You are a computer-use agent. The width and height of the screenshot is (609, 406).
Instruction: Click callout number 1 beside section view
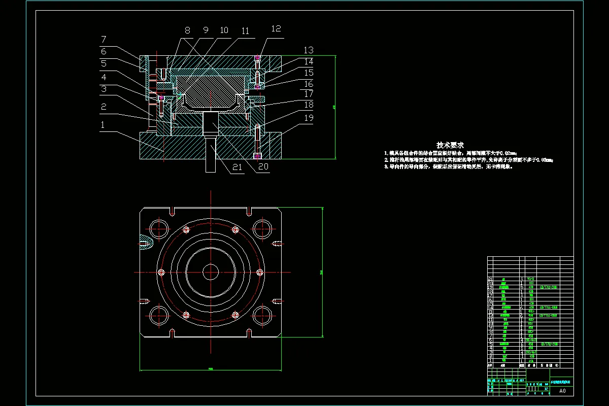[x=103, y=124]
